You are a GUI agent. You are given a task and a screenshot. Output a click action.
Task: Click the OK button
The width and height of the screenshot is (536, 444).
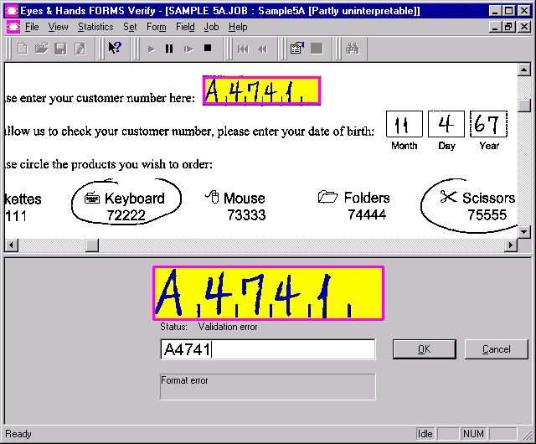point(424,349)
